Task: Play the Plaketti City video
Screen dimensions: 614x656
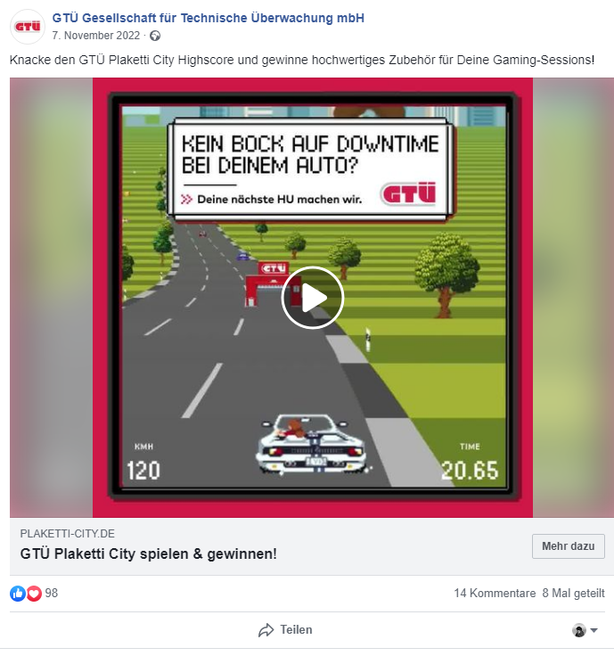Action: 313,298
